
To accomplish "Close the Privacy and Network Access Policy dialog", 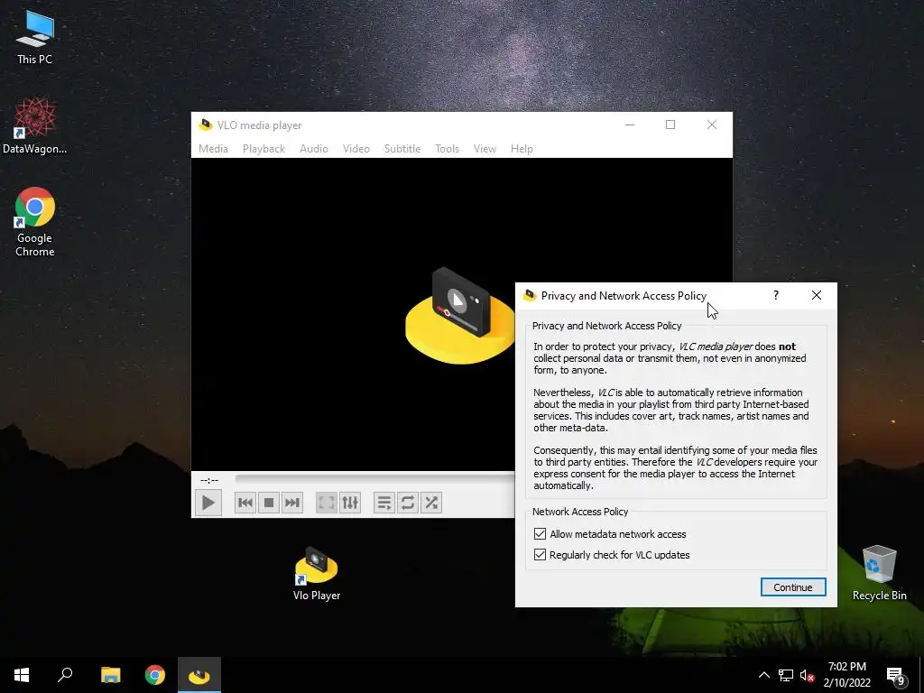I will click(816, 295).
